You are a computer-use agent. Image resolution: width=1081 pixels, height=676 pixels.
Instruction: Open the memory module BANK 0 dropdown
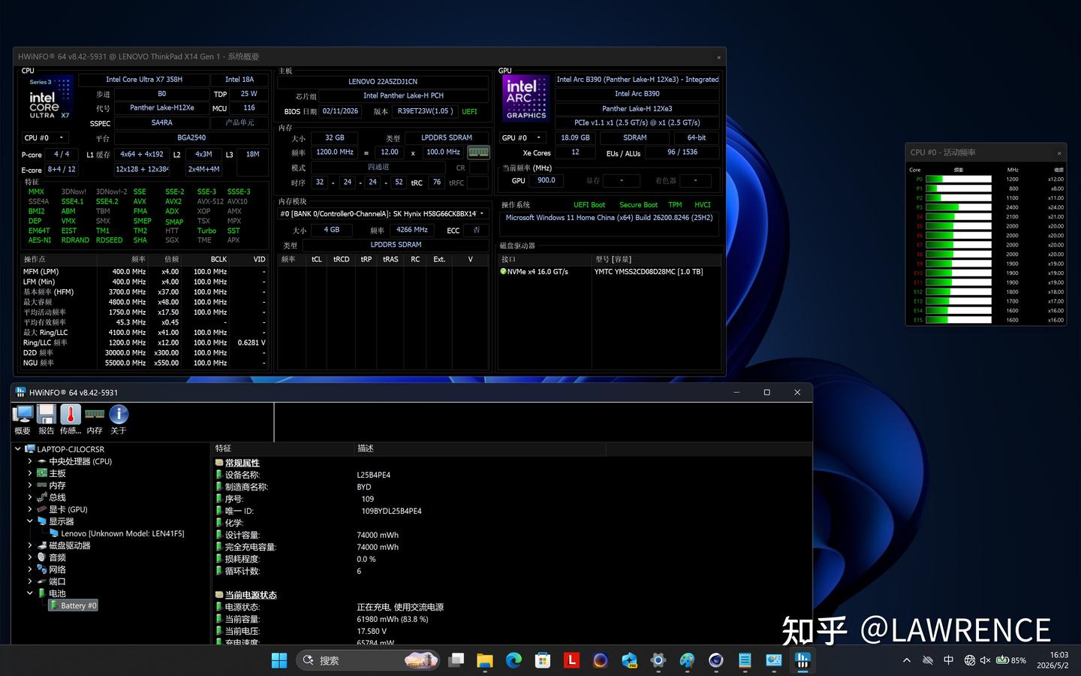click(x=383, y=214)
